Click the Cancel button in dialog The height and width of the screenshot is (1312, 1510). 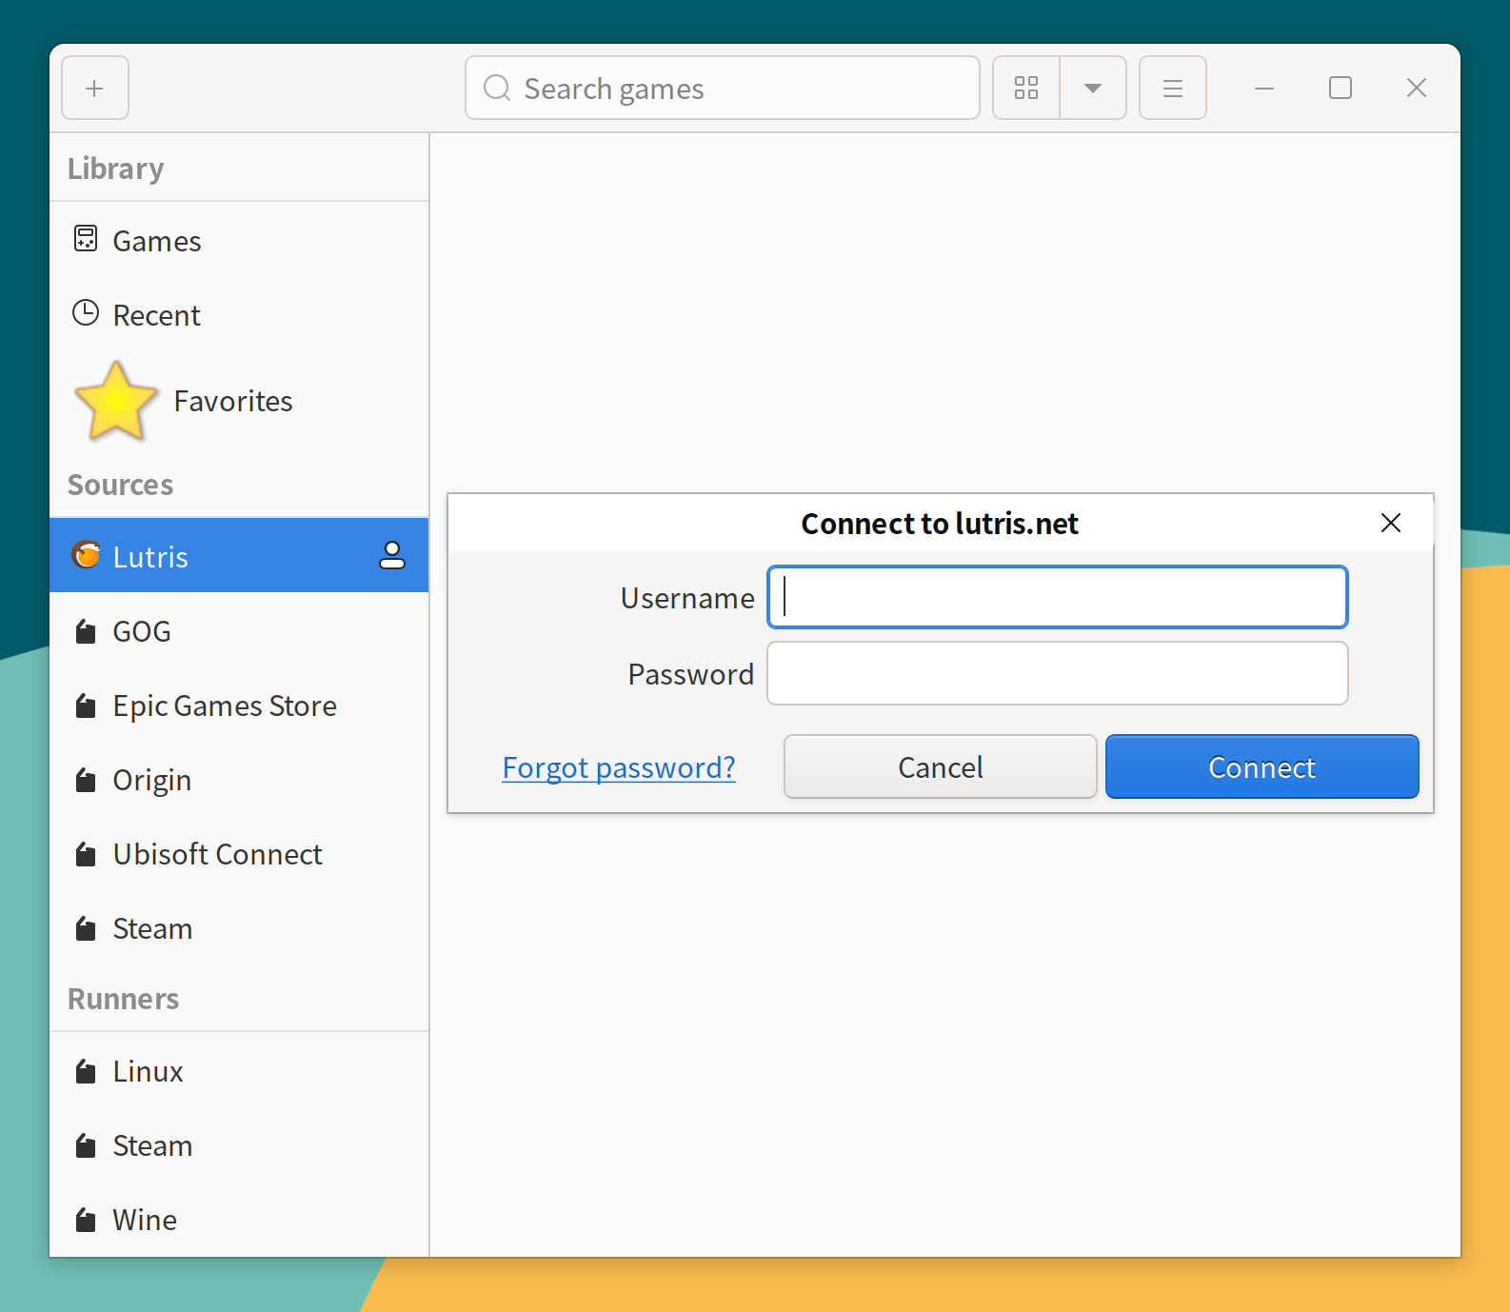(x=941, y=766)
